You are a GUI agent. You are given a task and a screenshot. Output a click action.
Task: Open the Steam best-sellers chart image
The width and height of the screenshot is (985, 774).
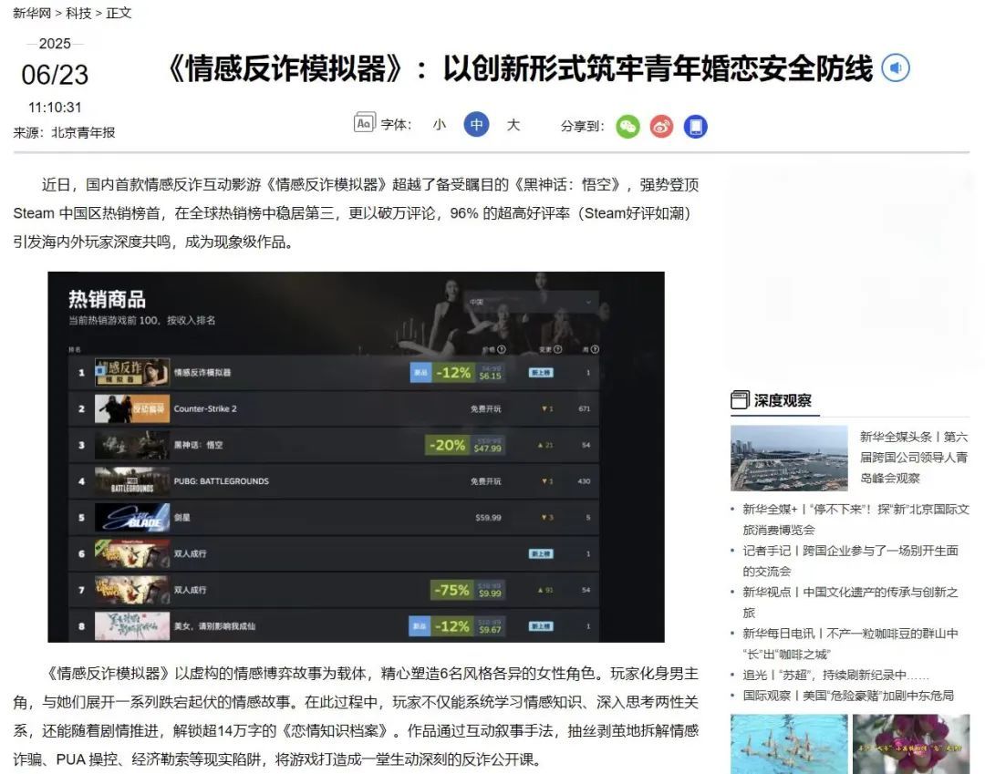(x=357, y=457)
